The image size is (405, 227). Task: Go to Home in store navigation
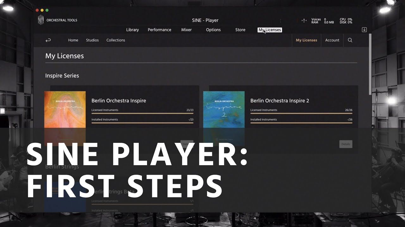coord(73,40)
